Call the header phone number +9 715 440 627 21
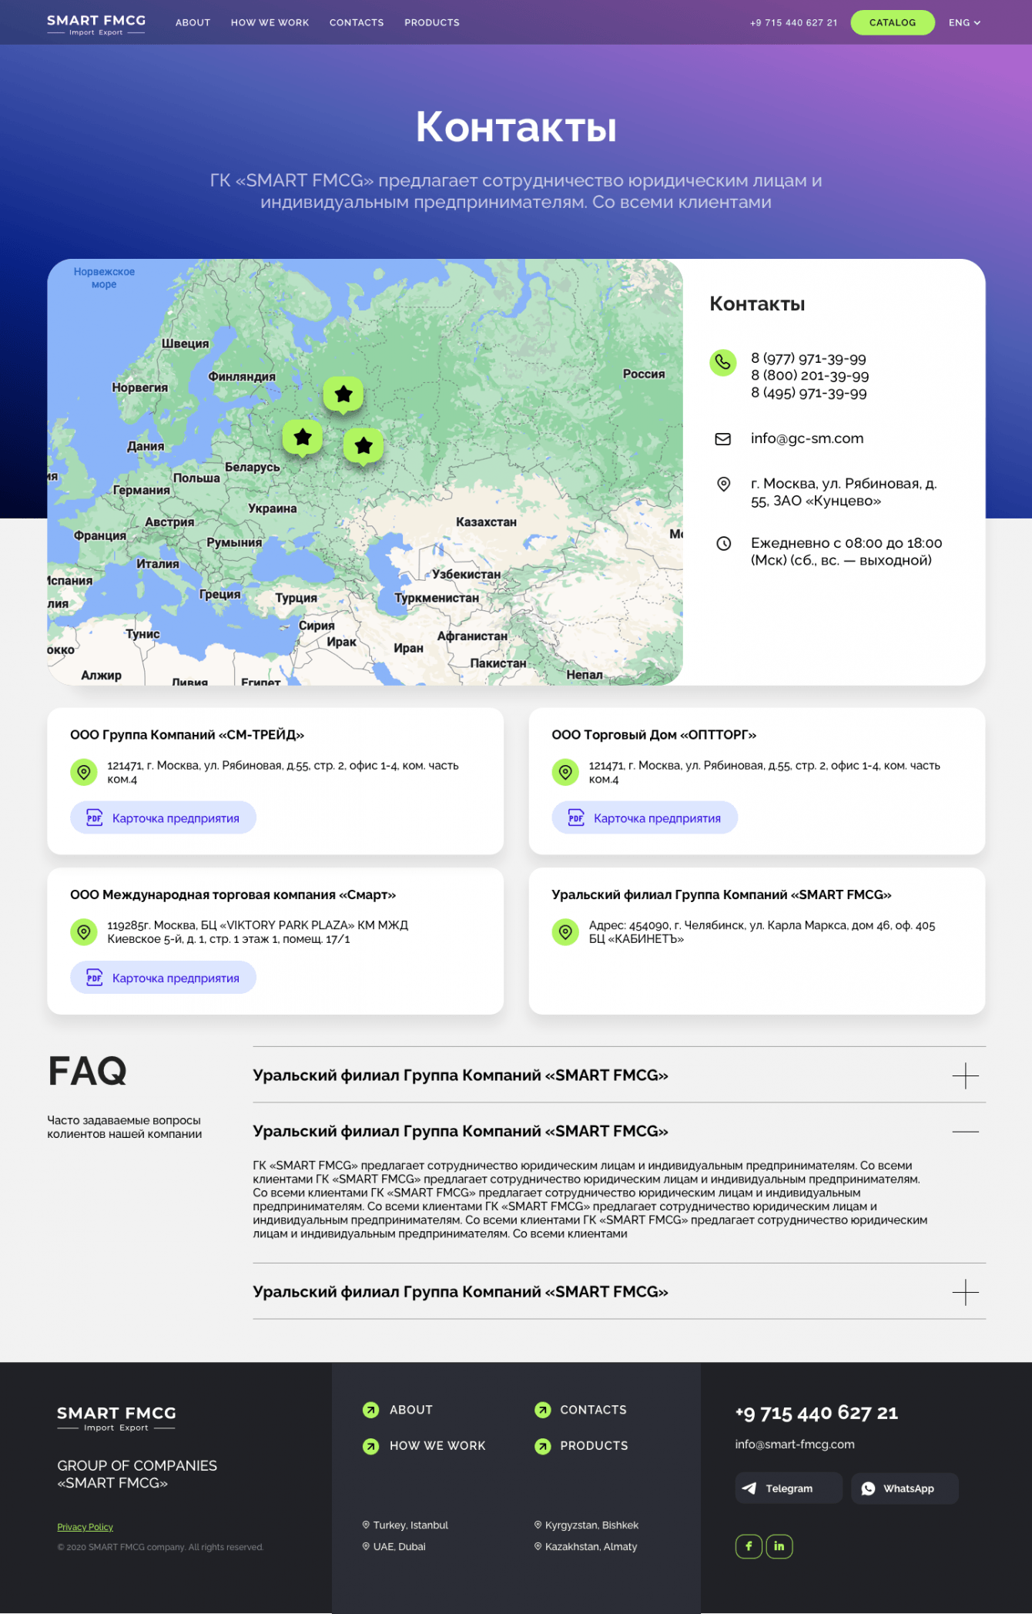The height and width of the screenshot is (1614, 1032). [x=793, y=23]
